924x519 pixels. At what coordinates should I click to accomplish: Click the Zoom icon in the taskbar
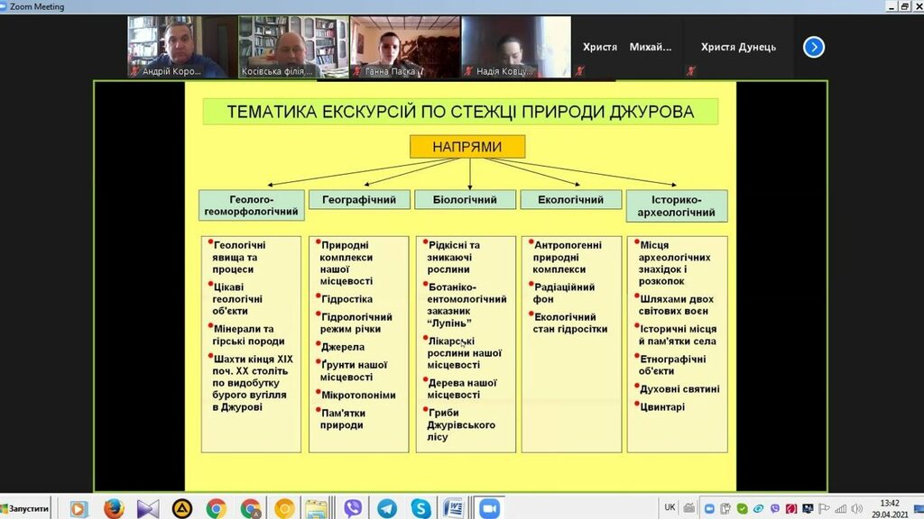click(489, 508)
